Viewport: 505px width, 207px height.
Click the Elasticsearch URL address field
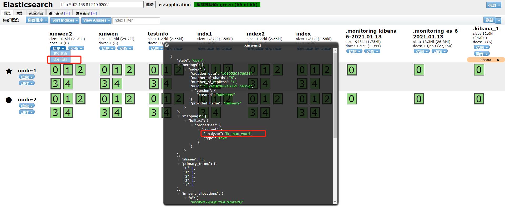click(x=102, y=5)
